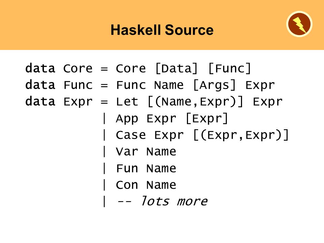Click the lightning bolt logo icon
The width and height of the screenshot is (324, 243).
299,24
